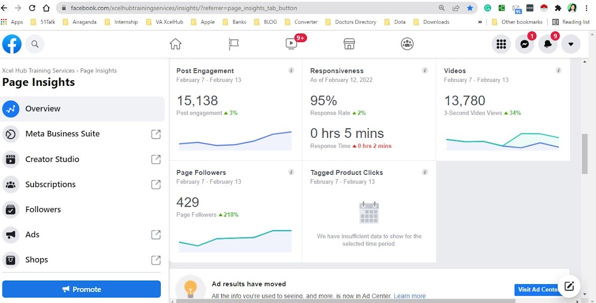
Task: Open the nine-dot Facebook menu grid
Action: click(x=501, y=44)
